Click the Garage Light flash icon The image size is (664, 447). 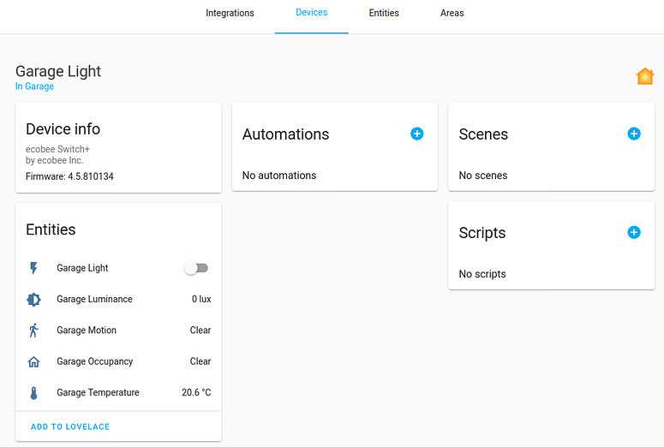coord(34,268)
